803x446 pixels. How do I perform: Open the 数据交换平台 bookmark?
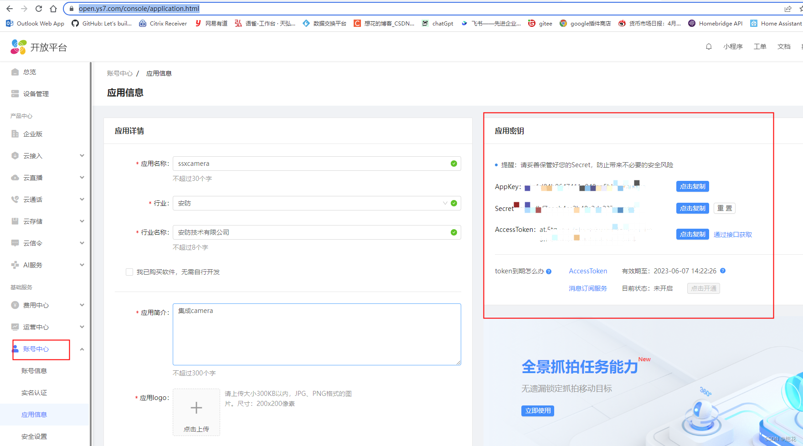pyautogui.click(x=324, y=23)
